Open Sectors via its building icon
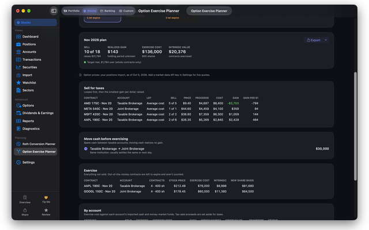Viewport: 369px width, 230px height. (18, 90)
